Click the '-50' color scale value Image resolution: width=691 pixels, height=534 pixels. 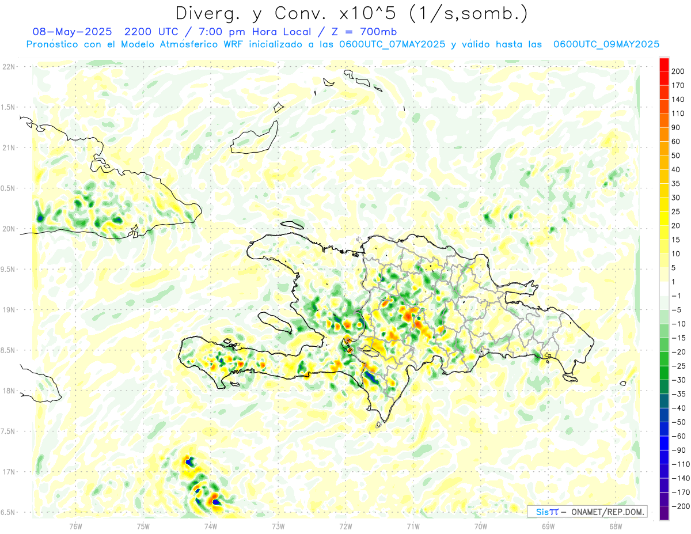(x=678, y=422)
